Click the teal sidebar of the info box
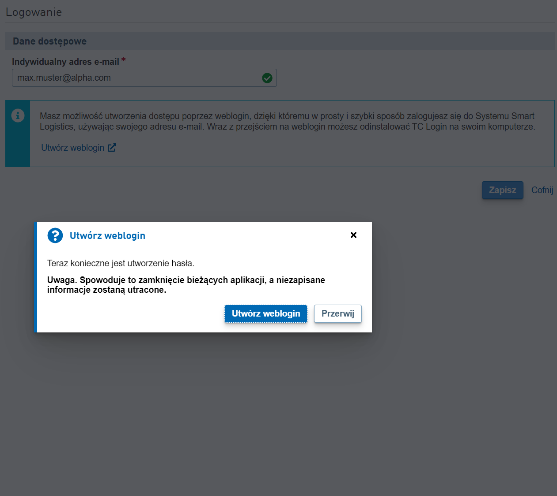557x496 pixels. click(18, 134)
